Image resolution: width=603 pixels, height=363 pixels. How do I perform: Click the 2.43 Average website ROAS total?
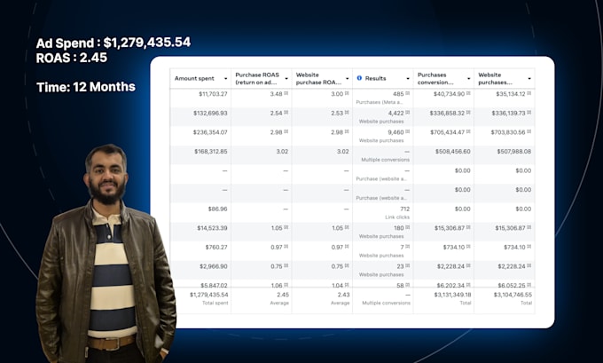(343, 295)
